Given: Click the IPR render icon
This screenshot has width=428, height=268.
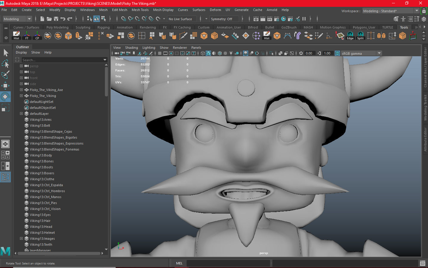Looking at the screenshot, I should pos(270,19).
